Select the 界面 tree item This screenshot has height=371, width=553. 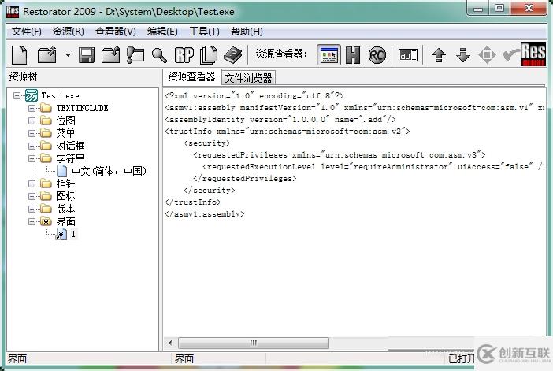[65, 222]
